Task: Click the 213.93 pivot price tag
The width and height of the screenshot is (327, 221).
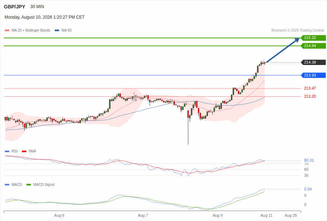Action: 313,75
